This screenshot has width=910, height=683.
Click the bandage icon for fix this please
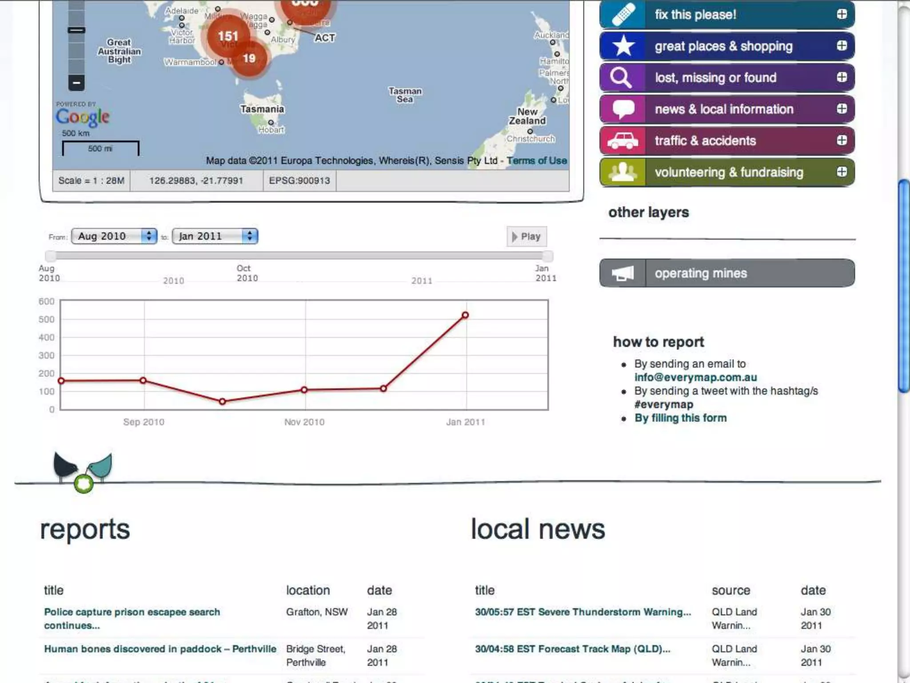point(623,15)
